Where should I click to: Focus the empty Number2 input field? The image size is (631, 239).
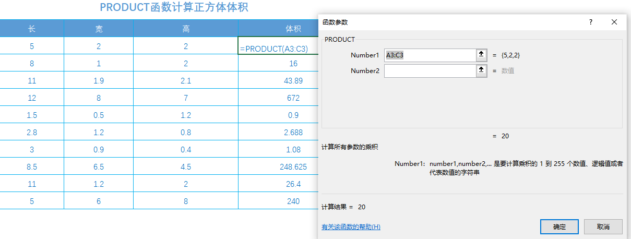pos(430,71)
